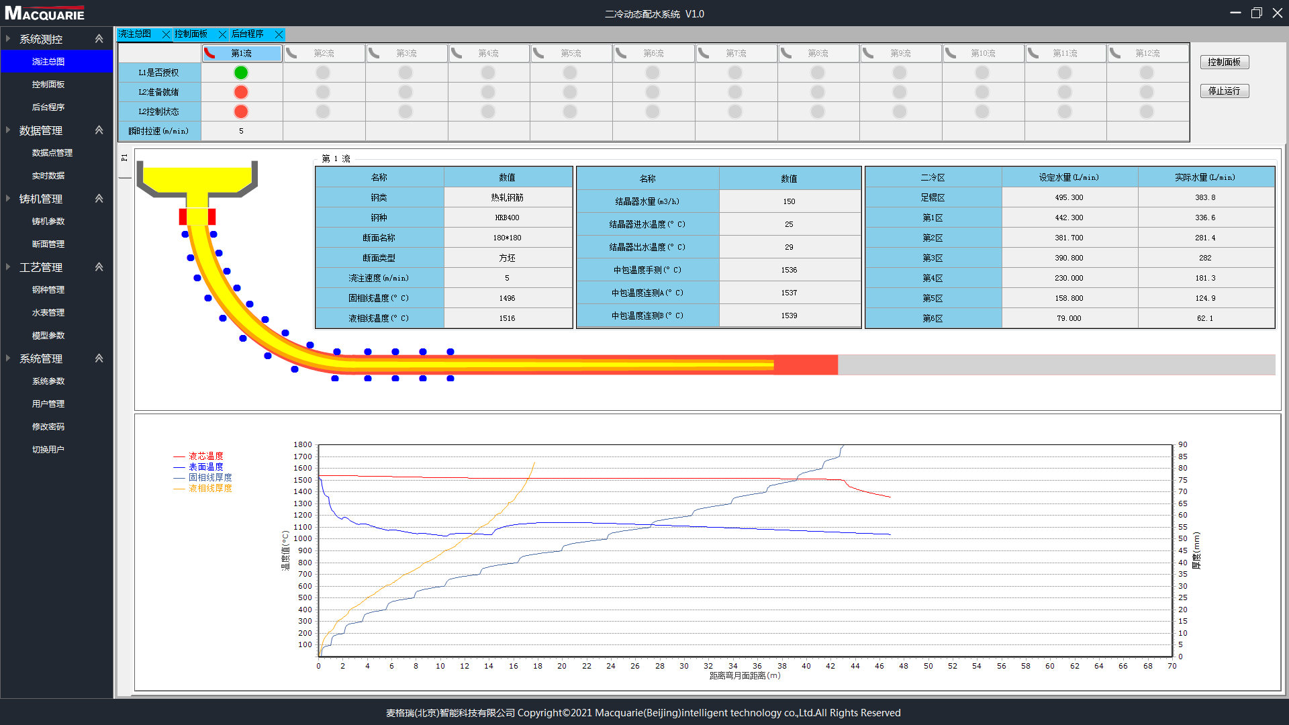Toggle L1是否授权 indicator for 第3流
The width and height of the screenshot is (1289, 725).
coord(405,72)
